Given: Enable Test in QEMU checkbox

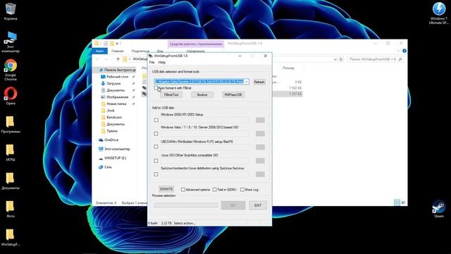Looking at the screenshot, I should point(214,190).
